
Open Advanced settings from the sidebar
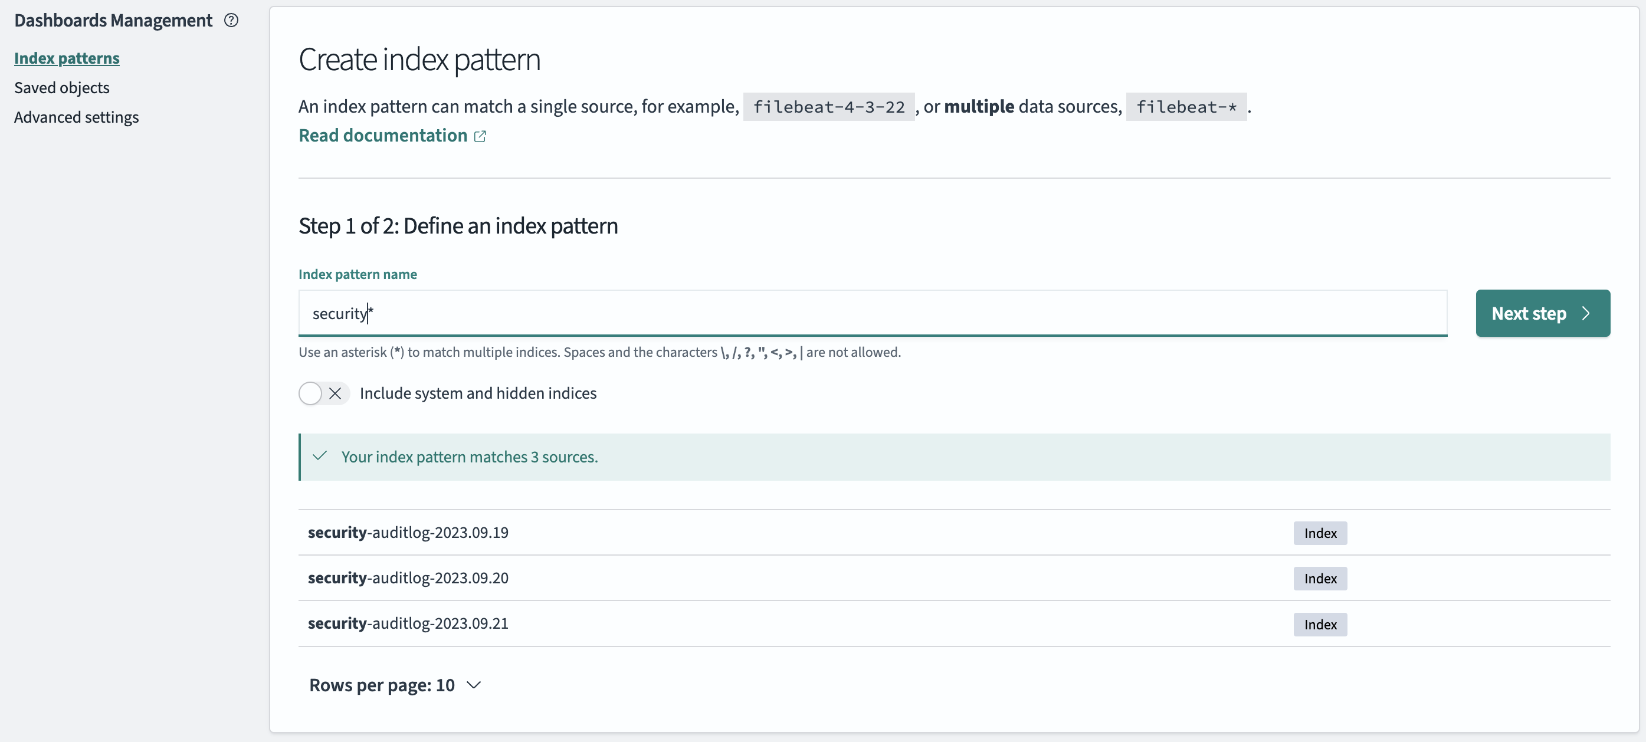pos(77,117)
